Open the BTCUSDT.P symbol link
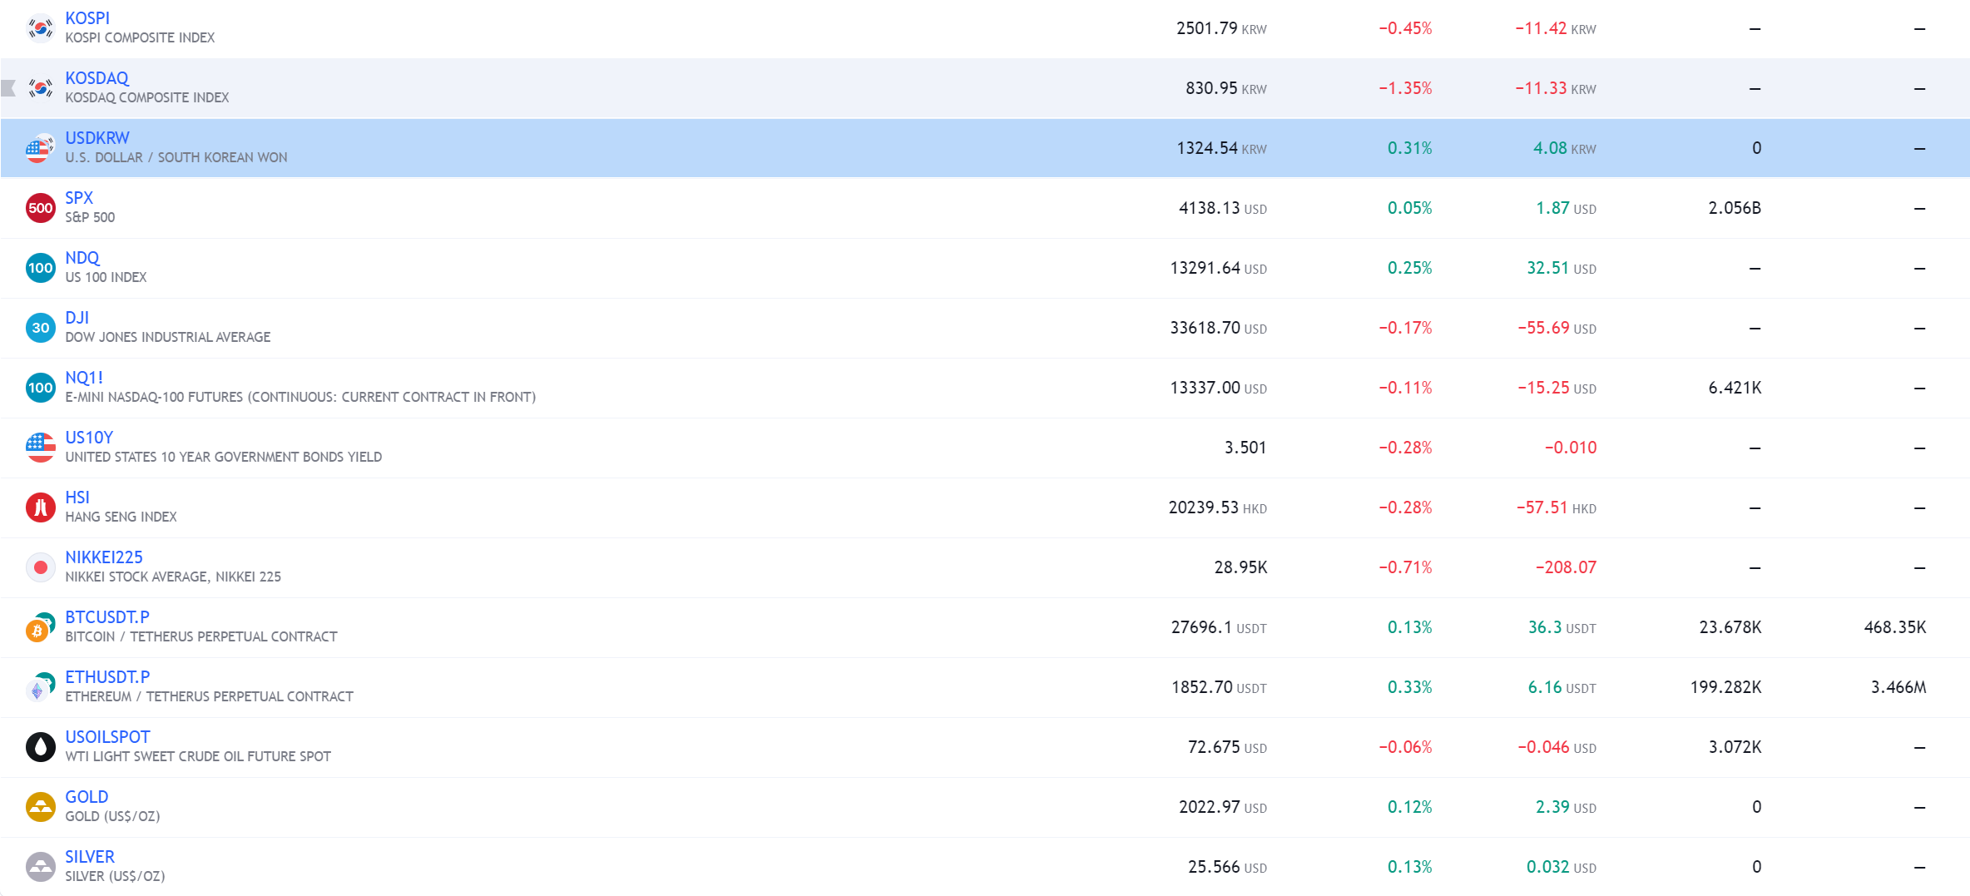1970x896 pixels. pyautogui.click(x=107, y=617)
